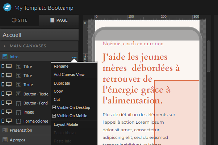Viewport: 218px width, 145px height.
Task: Select the Forme colorée layer
Action: tap(36, 121)
